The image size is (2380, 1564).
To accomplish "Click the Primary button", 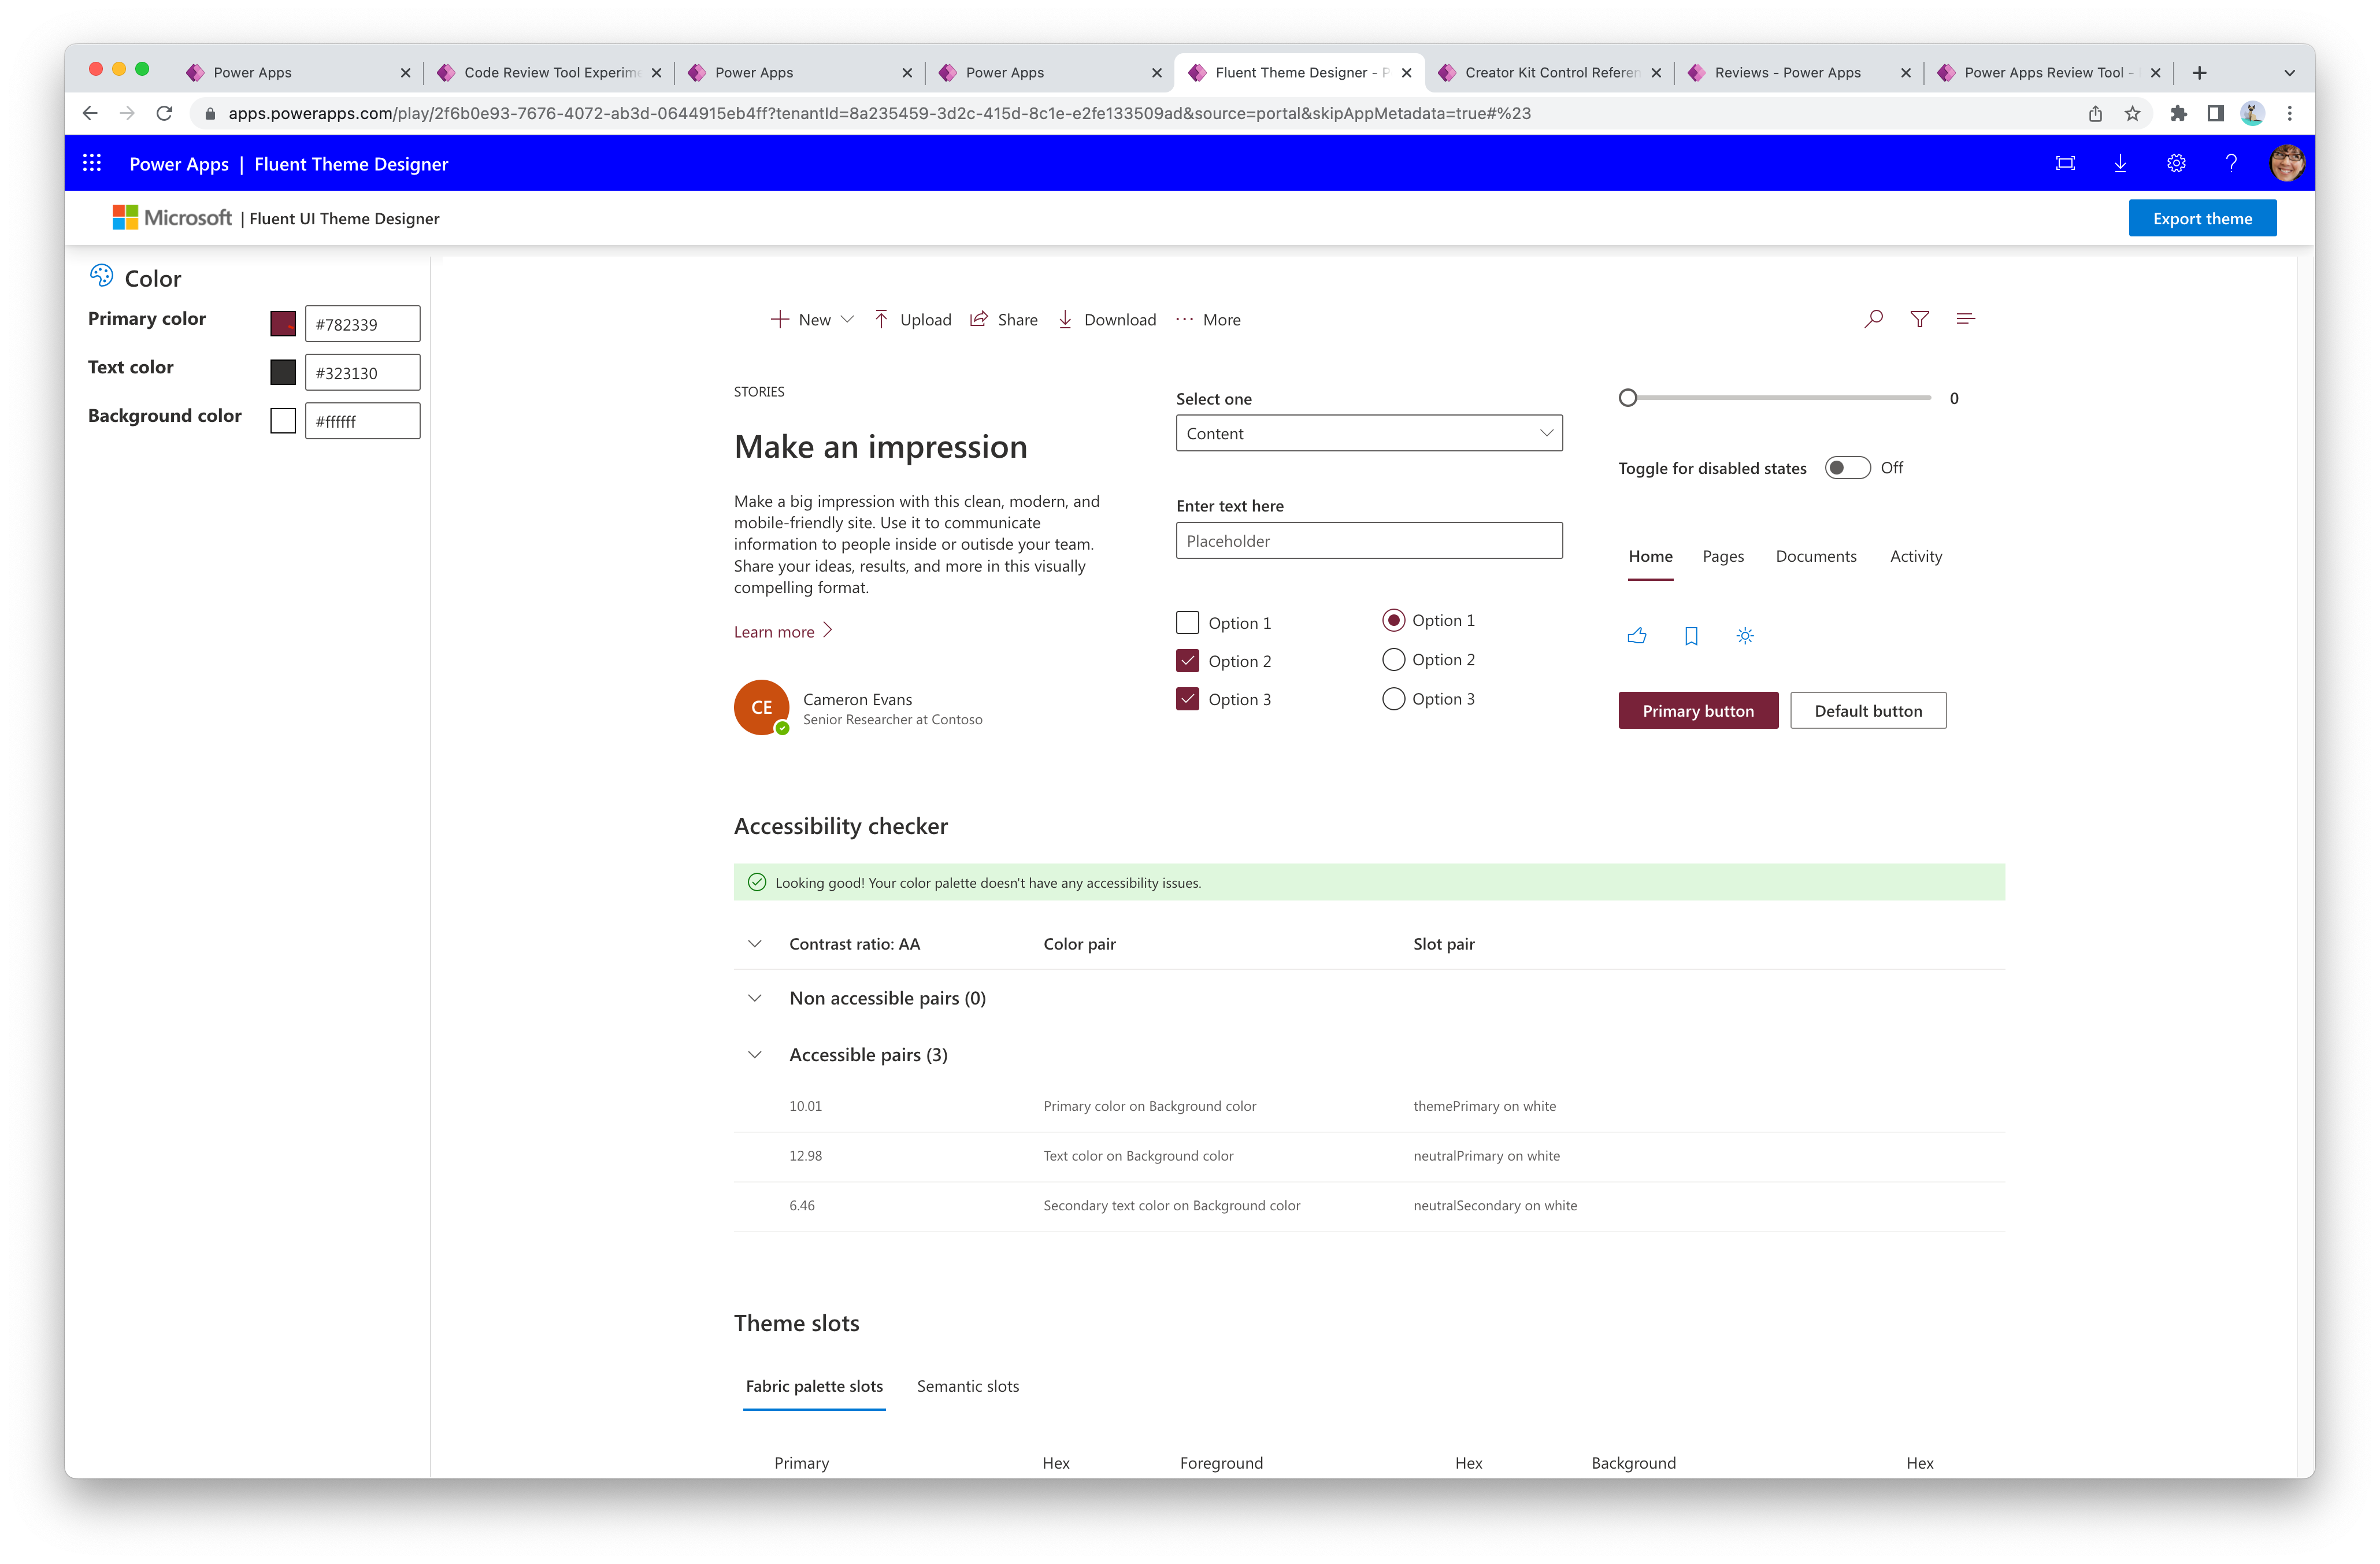I will tap(1696, 710).
